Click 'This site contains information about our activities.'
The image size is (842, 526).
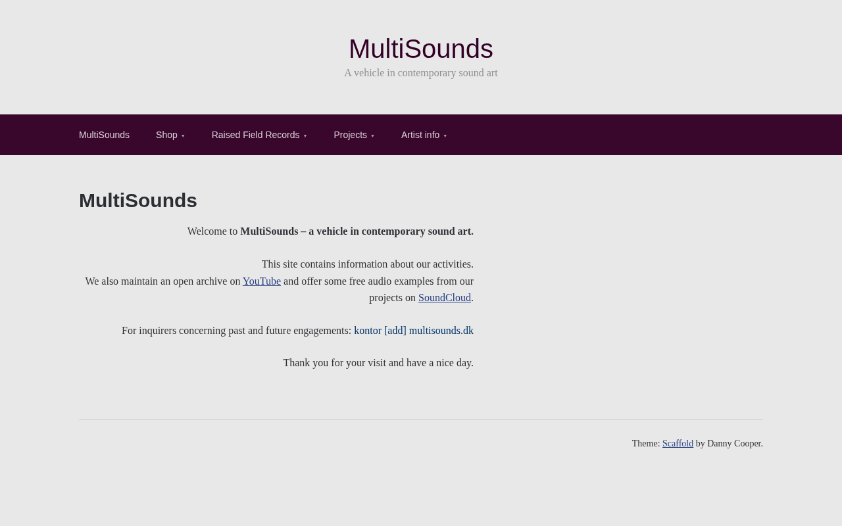click(x=368, y=264)
